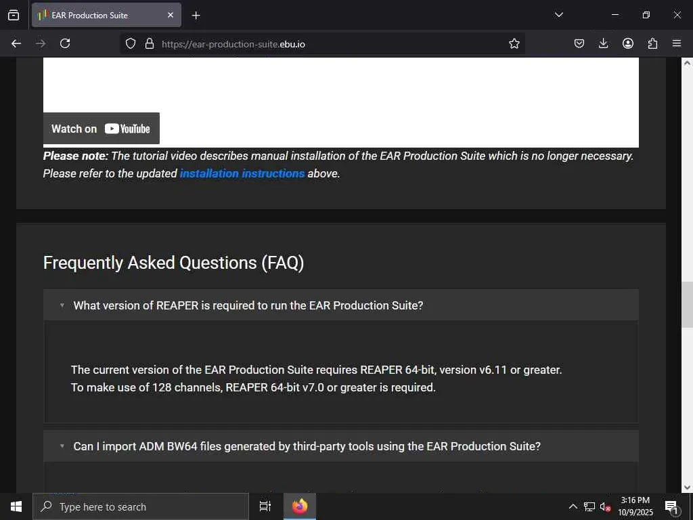This screenshot has height=520, width=693.
Task: Open the network status tray icon
Action: pyautogui.click(x=589, y=506)
